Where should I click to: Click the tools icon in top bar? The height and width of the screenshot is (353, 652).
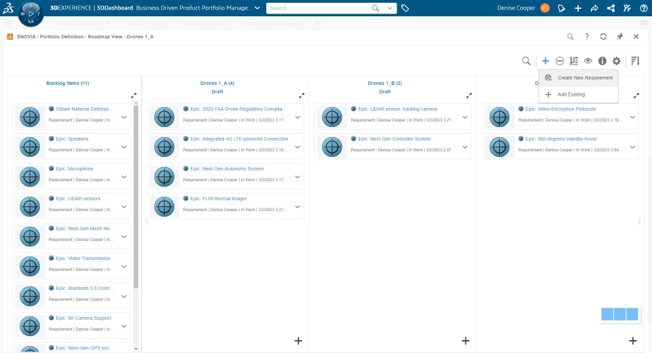(627, 8)
